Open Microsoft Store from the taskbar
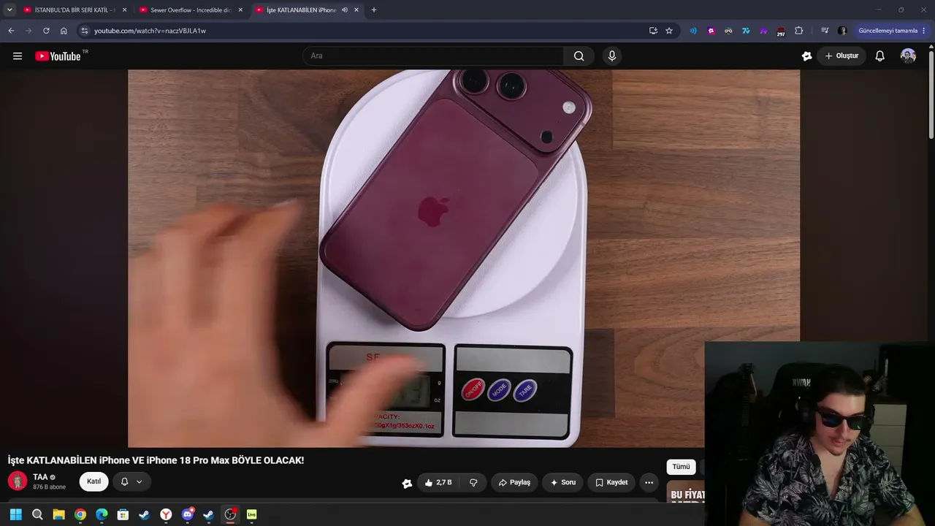The image size is (935, 526). point(123,514)
